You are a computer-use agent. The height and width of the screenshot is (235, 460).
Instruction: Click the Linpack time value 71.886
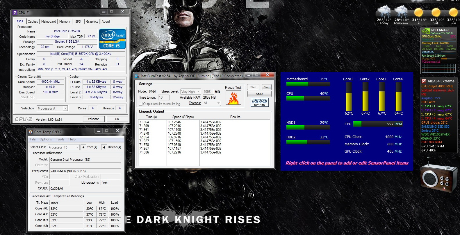click(144, 152)
